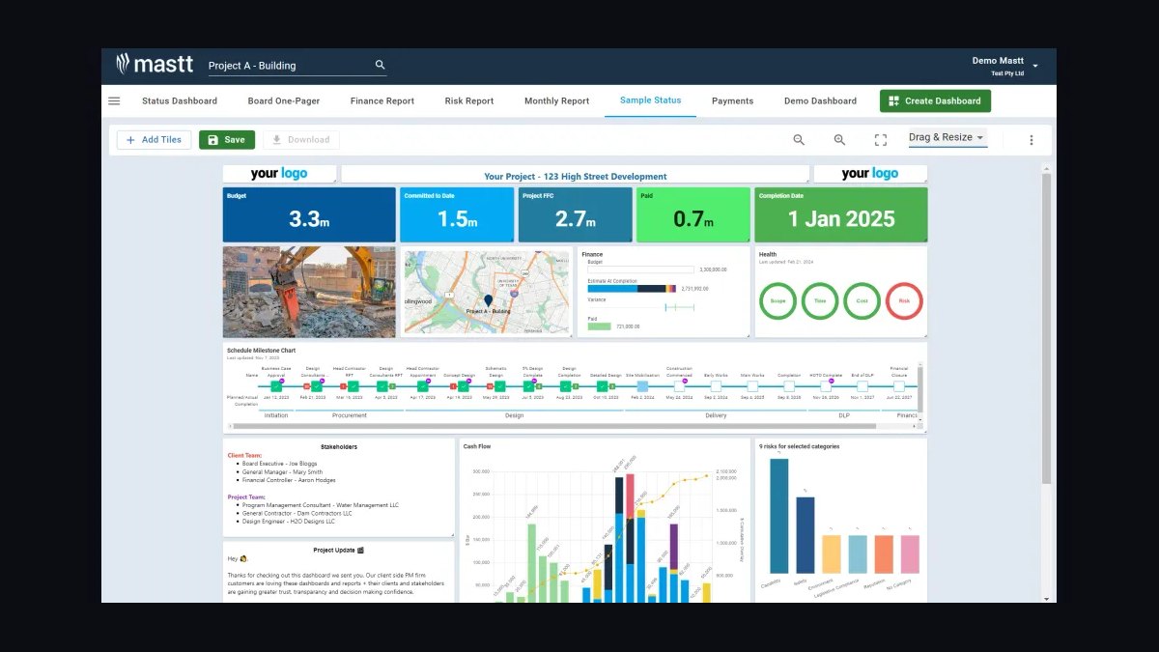Click the Estimate At Completion stacked bar
The width and height of the screenshot is (1159, 652).
pos(632,288)
